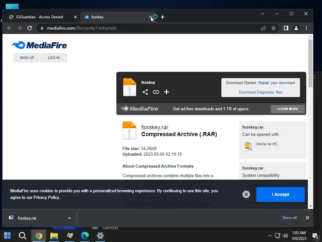Click volume speaker icon in tray
The height and width of the screenshot is (242, 322).
click(285, 236)
